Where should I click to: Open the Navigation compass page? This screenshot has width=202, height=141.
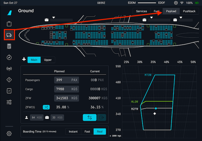(x=9, y=58)
